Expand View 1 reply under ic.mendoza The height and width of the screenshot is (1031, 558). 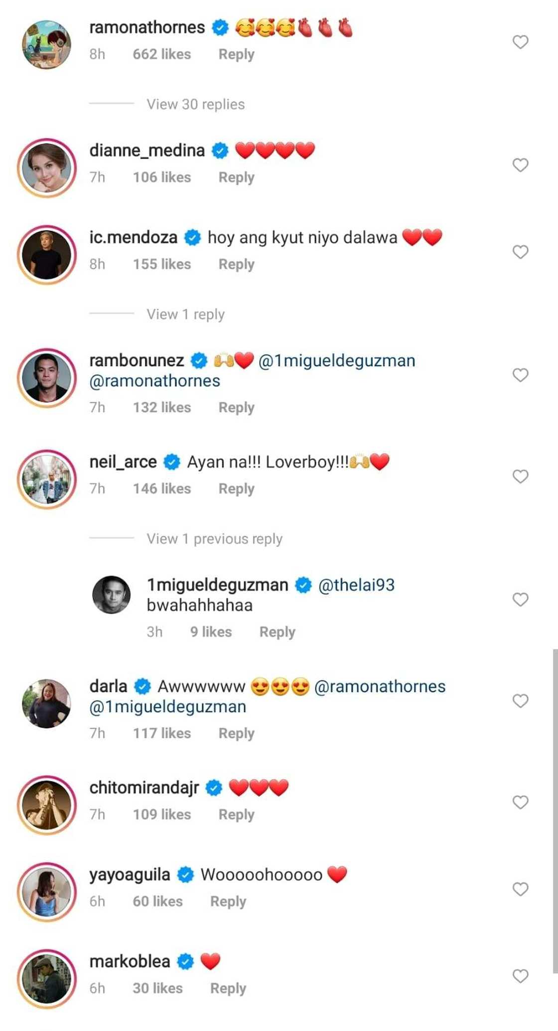(x=185, y=314)
